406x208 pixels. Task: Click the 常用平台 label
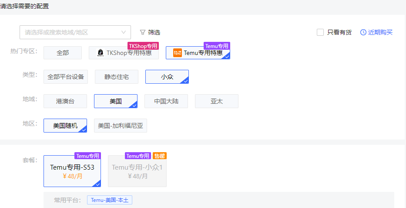(x=67, y=200)
